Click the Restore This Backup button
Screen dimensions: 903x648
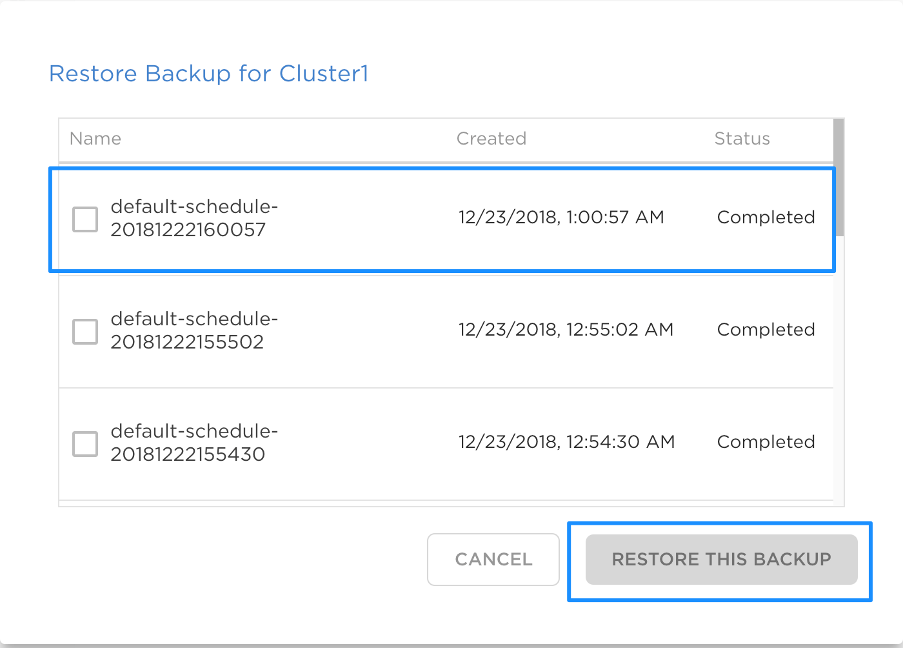(x=721, y=560)
